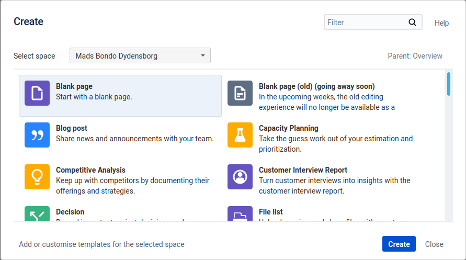Select the Blank page (old) document icon
This screenshot has height=260, width=466.
240,93
